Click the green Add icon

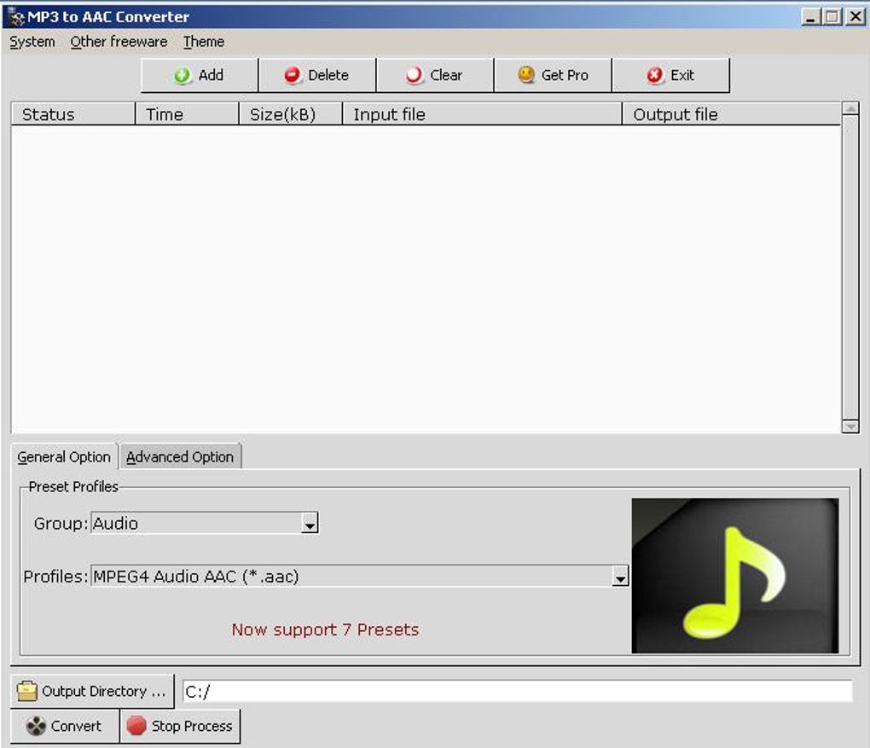[x=182, y=75]
